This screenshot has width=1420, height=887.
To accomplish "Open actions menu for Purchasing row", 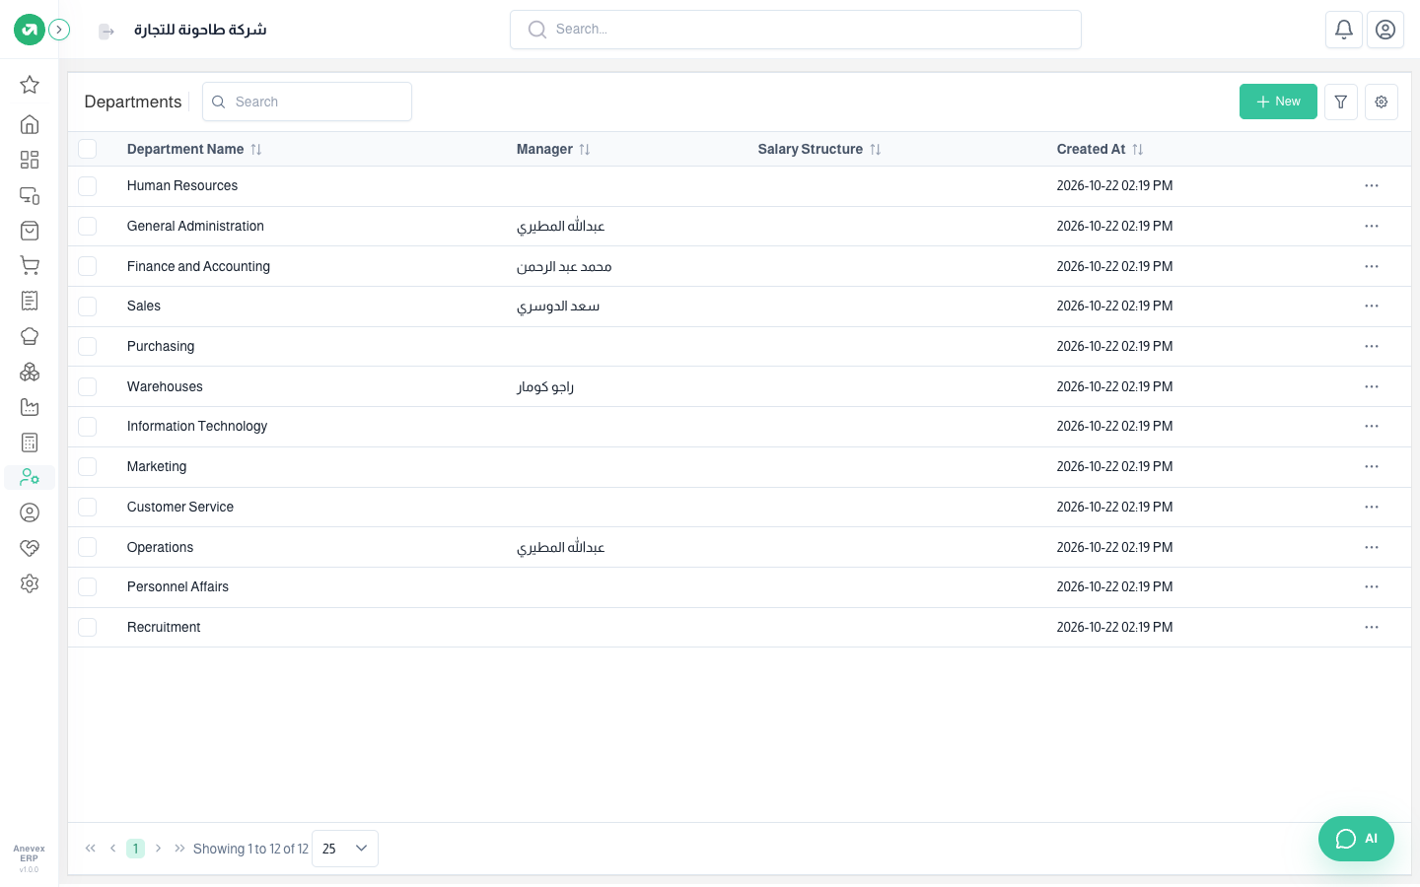I will (1372, 346).
